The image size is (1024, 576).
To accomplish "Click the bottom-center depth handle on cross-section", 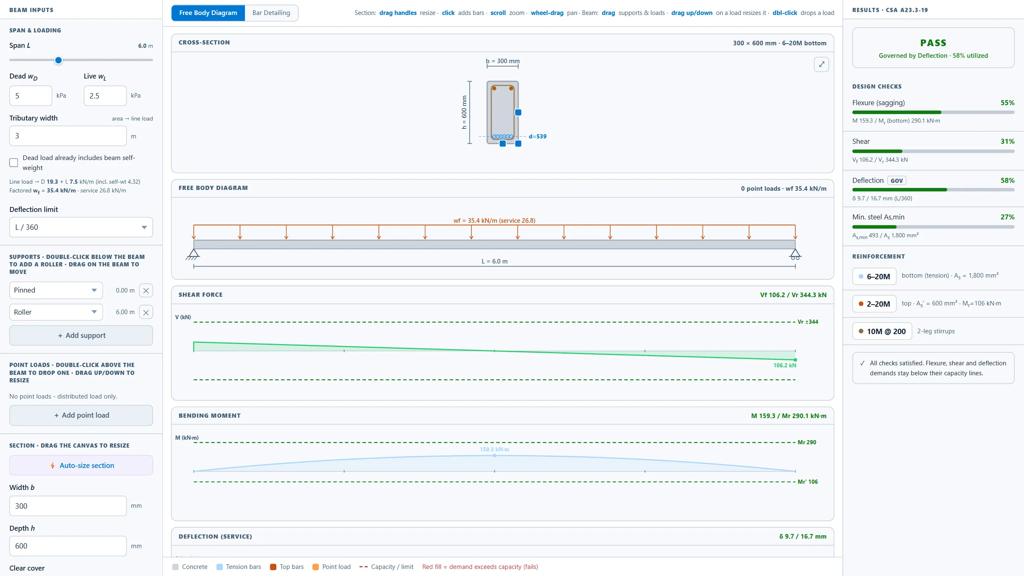I will click(502, 143).
